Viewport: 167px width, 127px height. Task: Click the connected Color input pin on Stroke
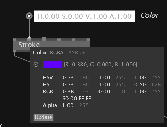pos(29,40)
